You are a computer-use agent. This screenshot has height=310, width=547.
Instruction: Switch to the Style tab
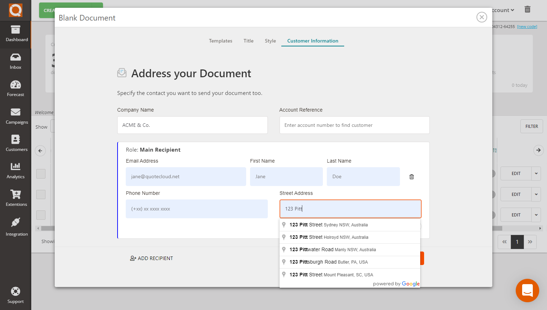pos(270,41)
